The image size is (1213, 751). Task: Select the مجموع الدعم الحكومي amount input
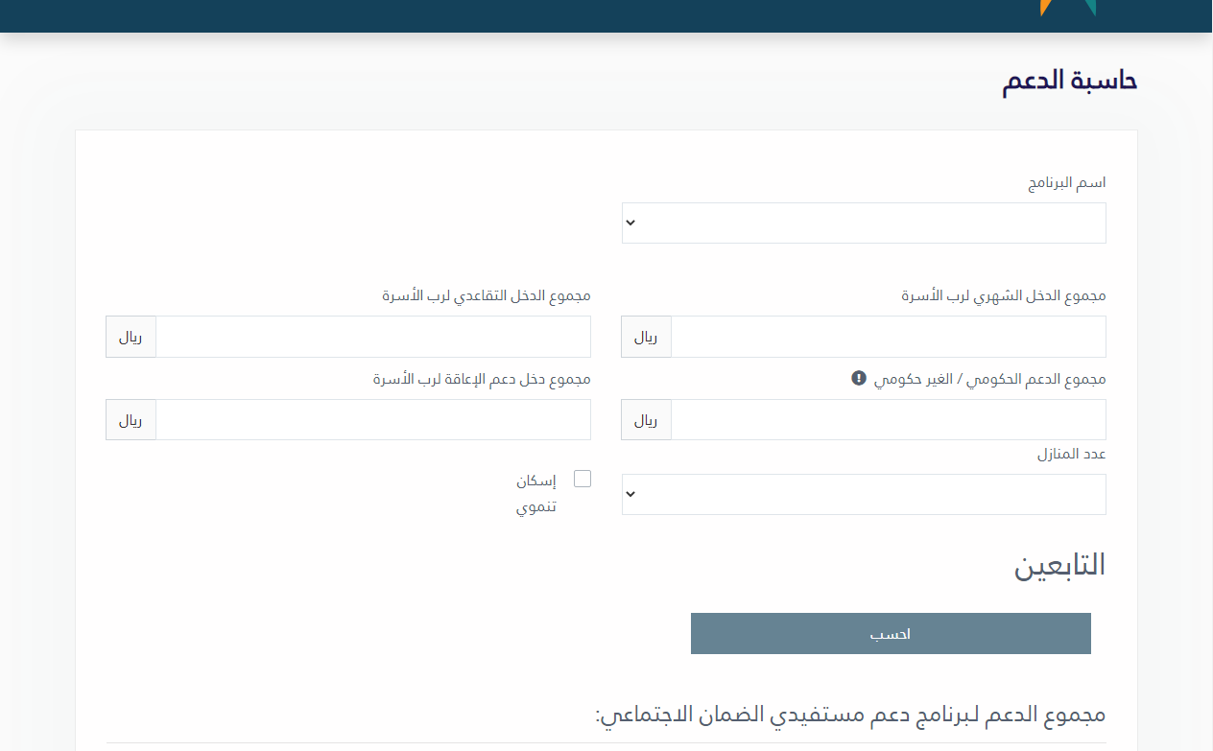coord(888,419)
